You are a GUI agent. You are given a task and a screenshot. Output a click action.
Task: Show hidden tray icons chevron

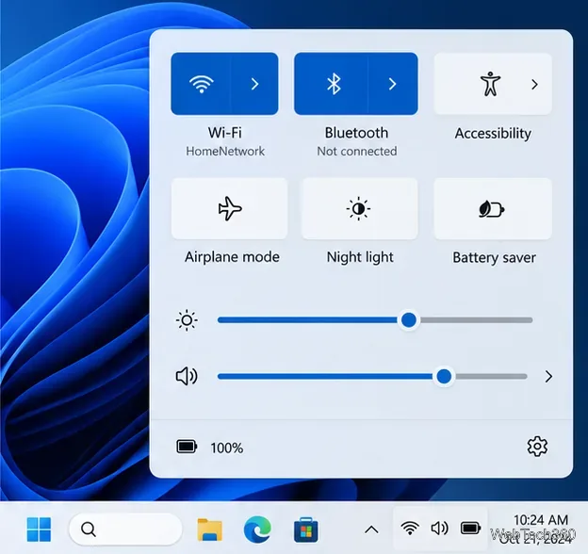371,530
